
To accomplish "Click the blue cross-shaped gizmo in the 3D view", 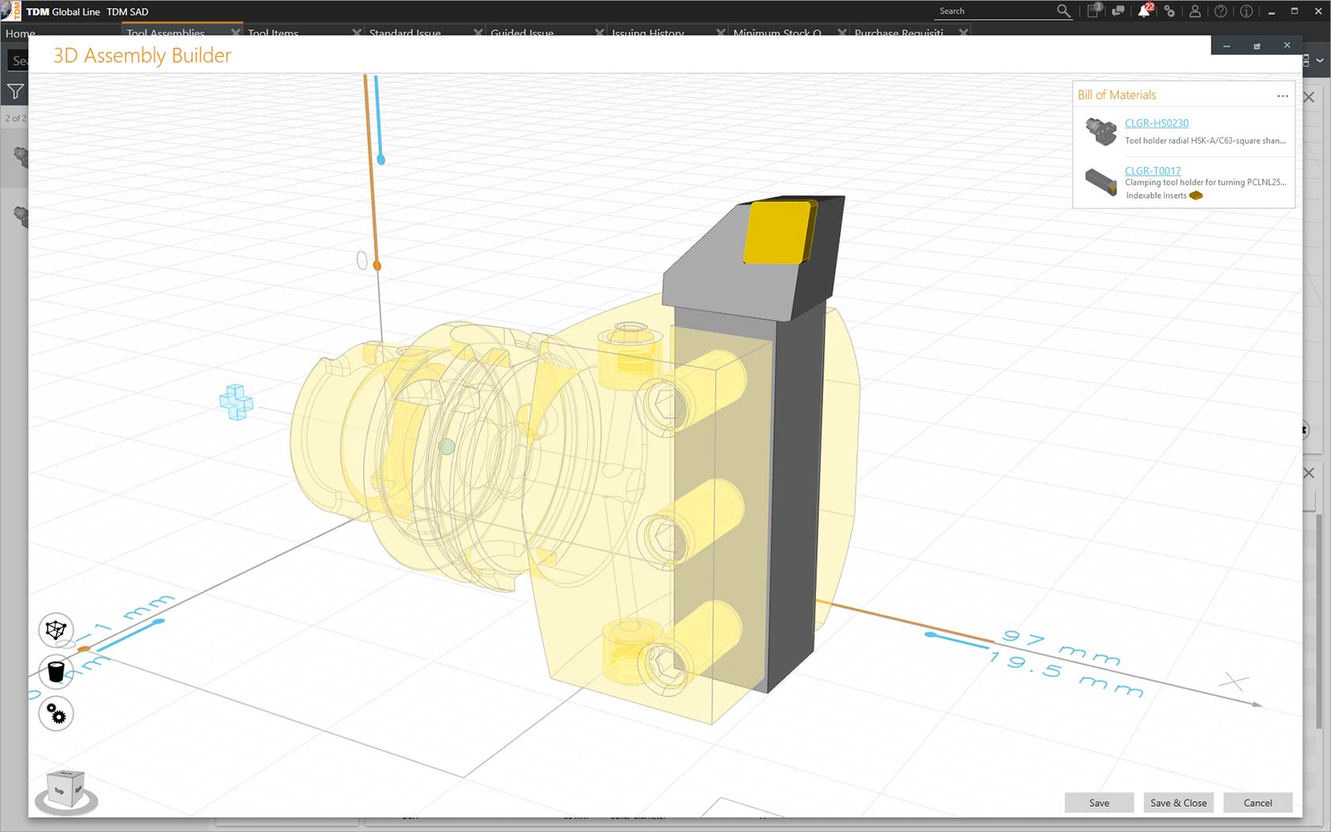I will [x=236, y=402].
